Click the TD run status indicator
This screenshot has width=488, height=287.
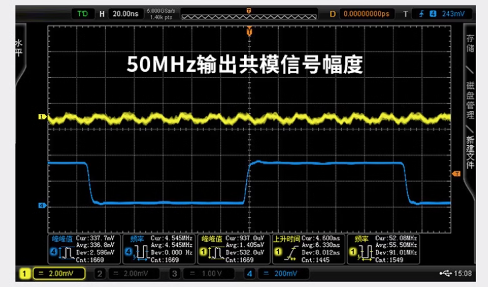[82, 13]
